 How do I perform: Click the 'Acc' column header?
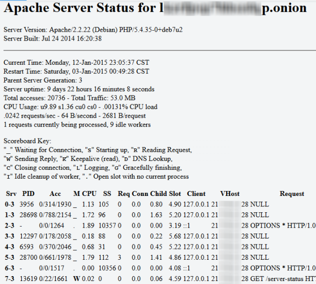(x=55, y=194)
